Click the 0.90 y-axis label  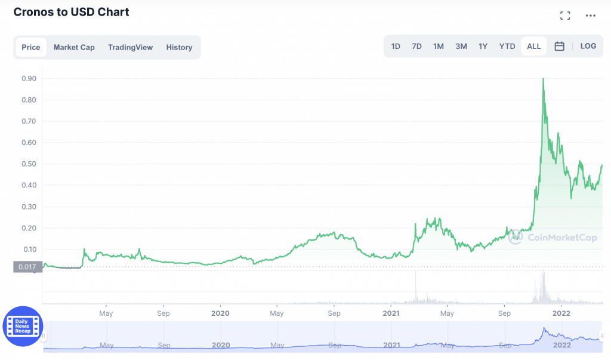tap(29, 78)
